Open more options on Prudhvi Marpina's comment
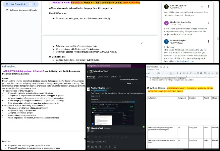Image resolution: width=220 pixels, height=151 pixels. tap(209, 41)
